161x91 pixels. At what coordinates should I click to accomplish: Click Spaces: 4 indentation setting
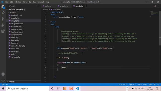tap(132, 84)
